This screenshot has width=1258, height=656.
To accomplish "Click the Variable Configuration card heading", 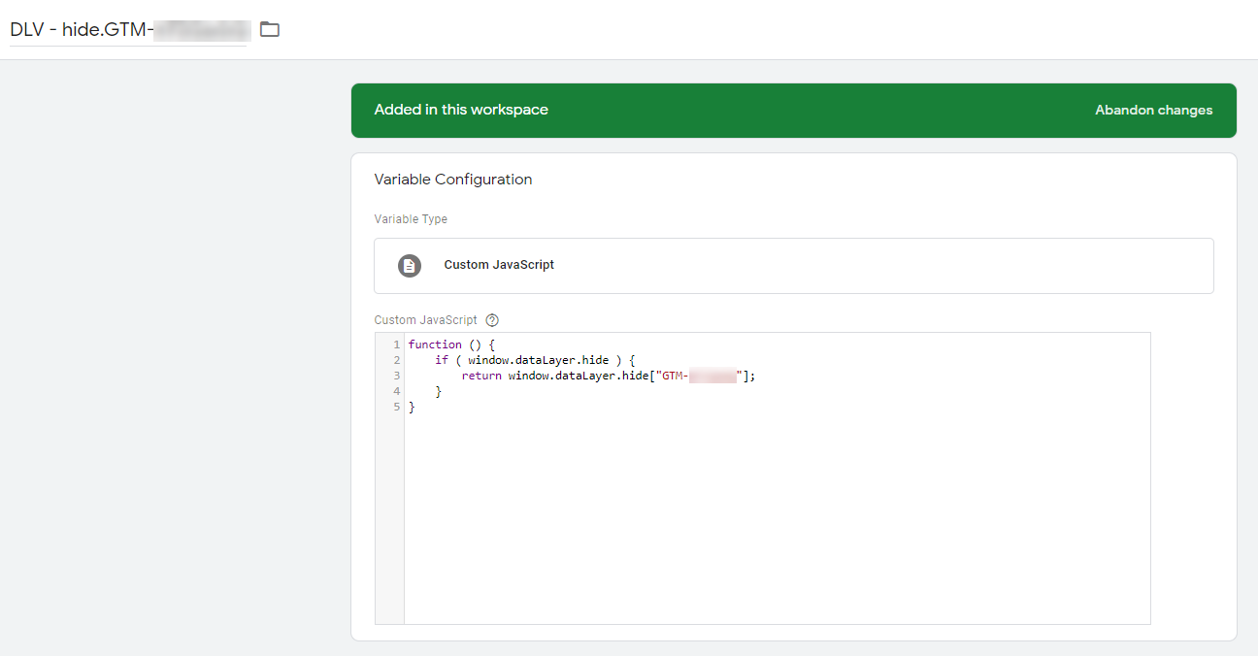I will (x=453, y=180).
